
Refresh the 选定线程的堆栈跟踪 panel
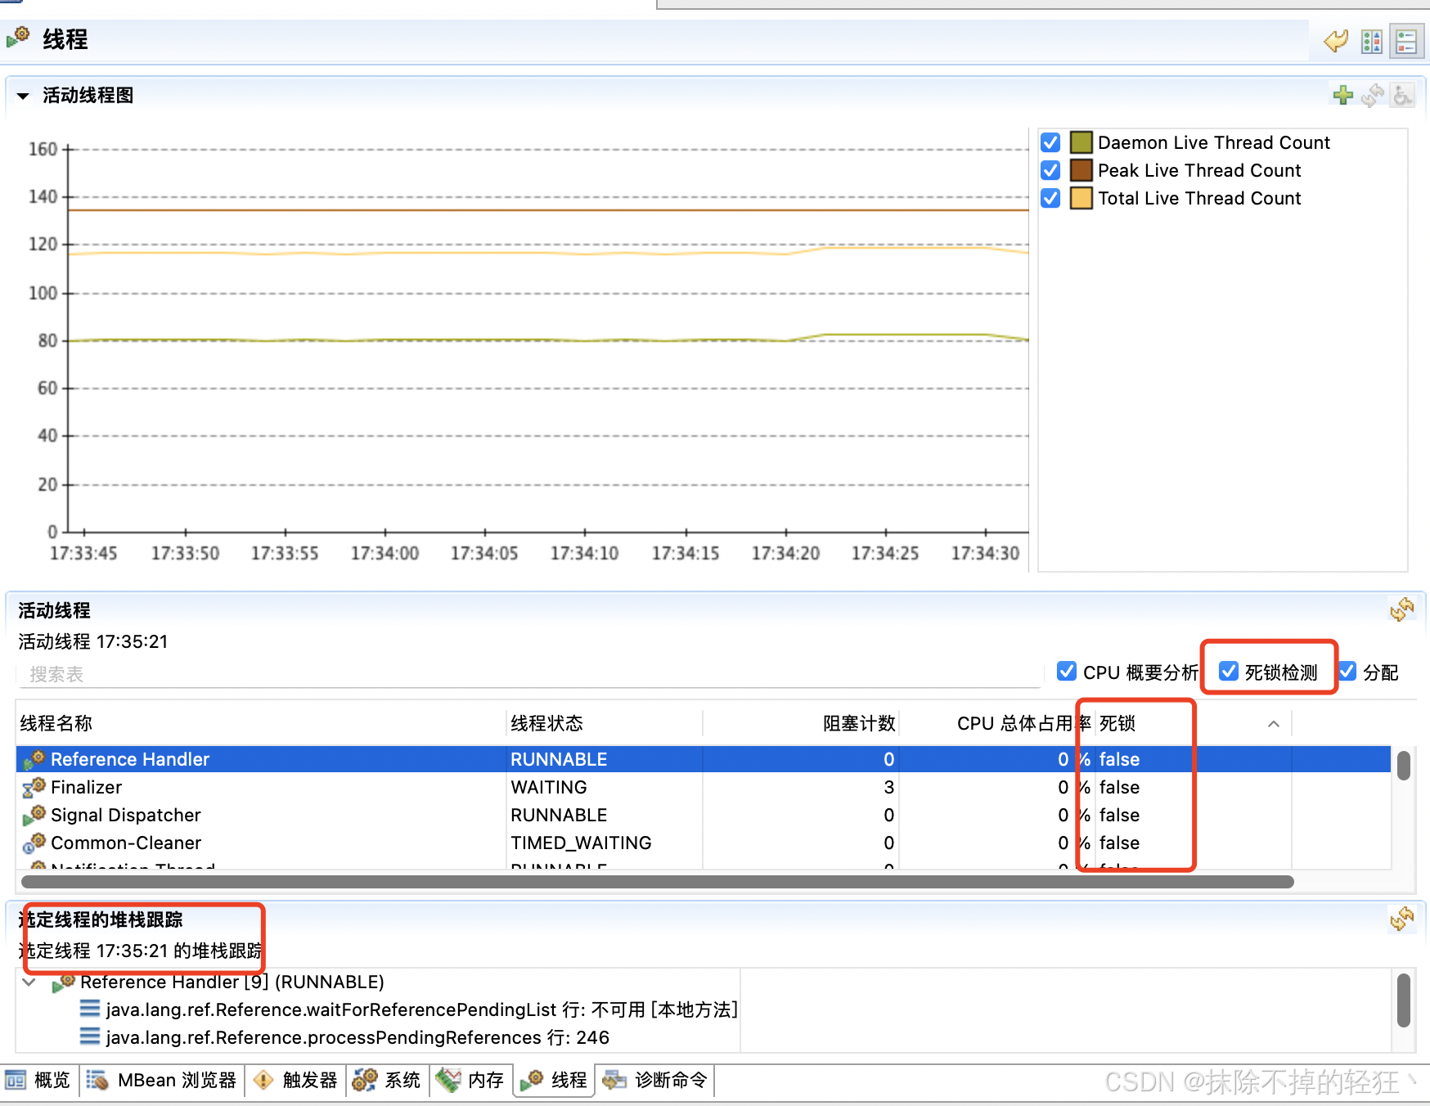tap(1402, 919)
